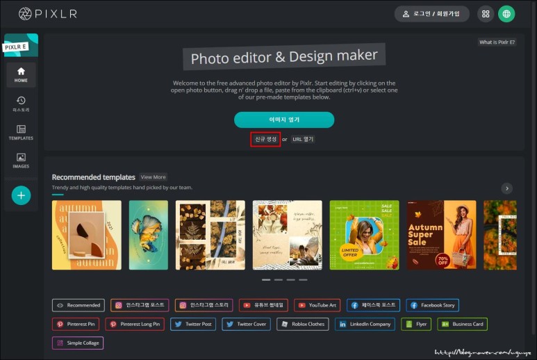This screenshot has height=360, width=537.
Task: Select the Business Card category
Action: pos(463,324)
